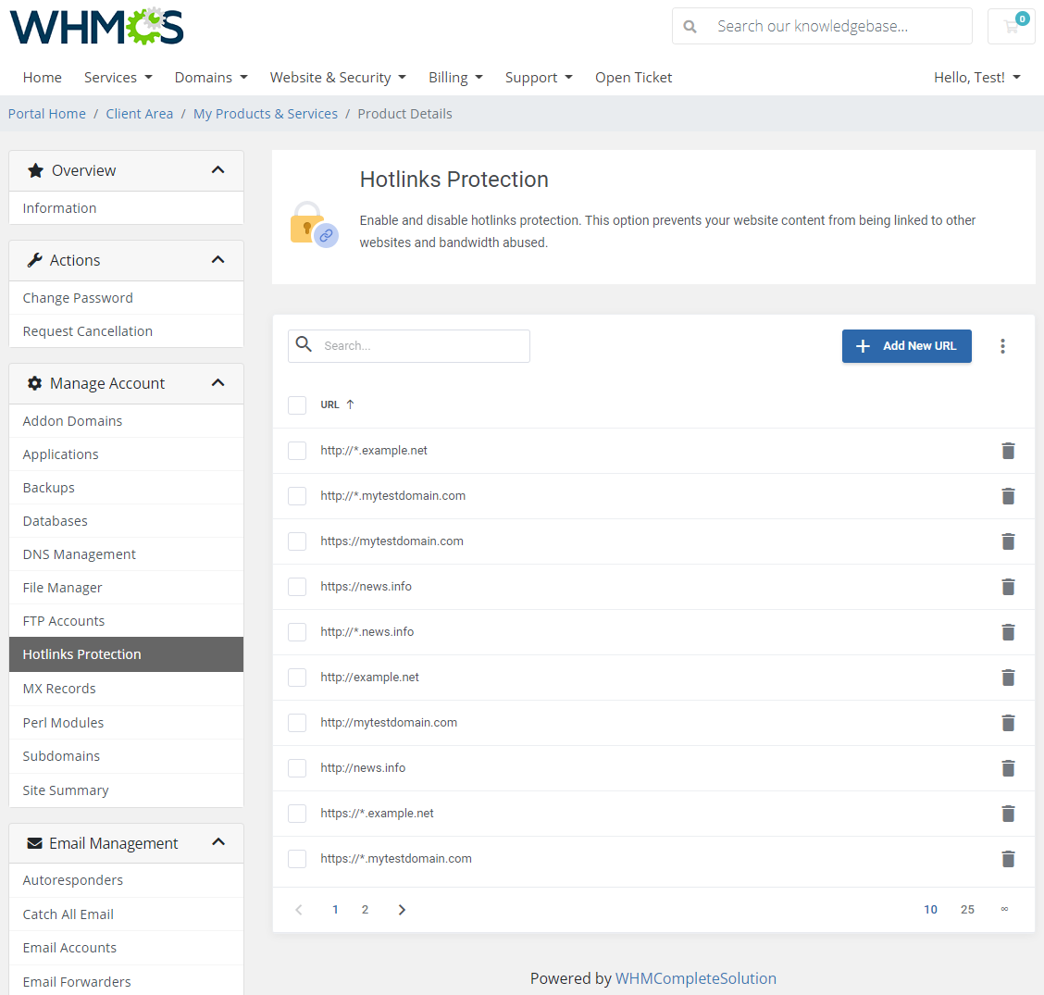Click the Add New URL button
1044x995 pixels.
(906, 345)
